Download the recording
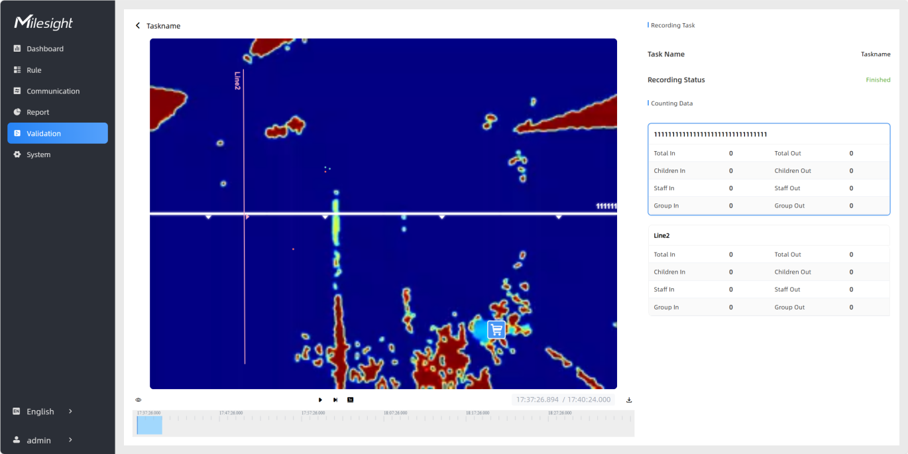 coord(629,400)
